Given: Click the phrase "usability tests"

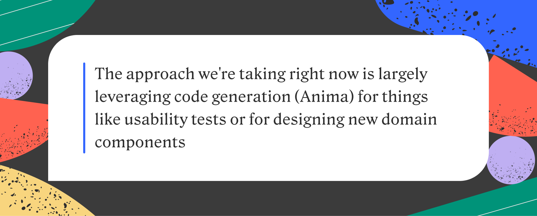Looking at the screenshot, I should [x=175, y=120].
